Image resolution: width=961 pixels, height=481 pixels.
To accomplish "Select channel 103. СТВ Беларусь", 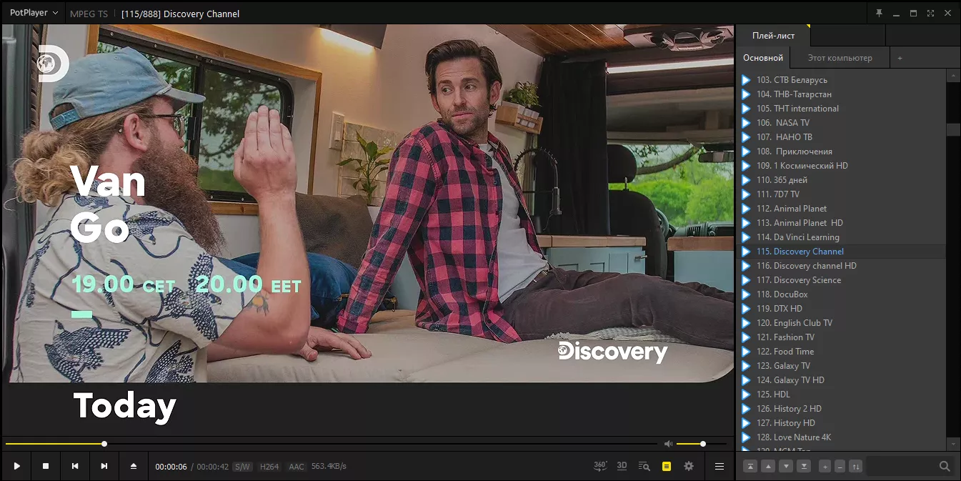I will [841, 80].
